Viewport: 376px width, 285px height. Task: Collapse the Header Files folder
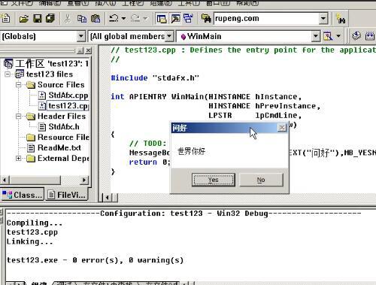[x=19, y=117]
